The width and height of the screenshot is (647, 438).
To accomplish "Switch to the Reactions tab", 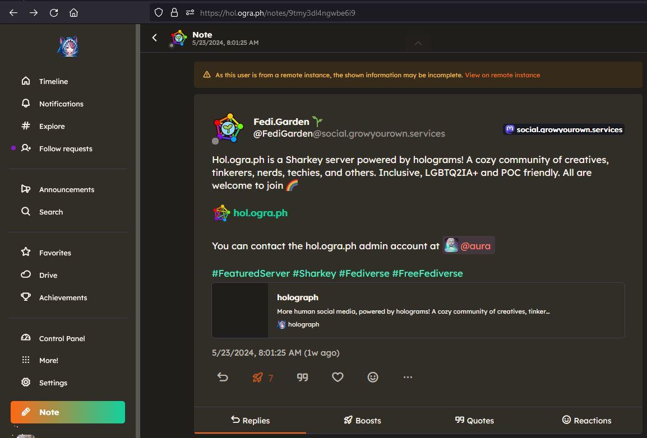I will (586, 420).
